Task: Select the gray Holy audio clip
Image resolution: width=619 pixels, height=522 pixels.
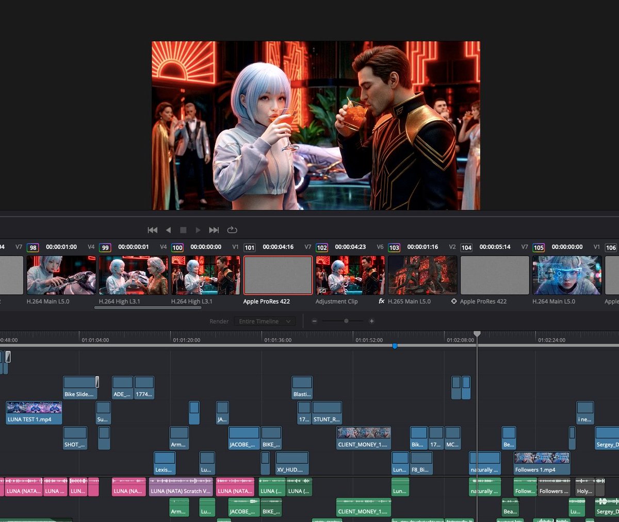Action: pyautogui.click(x=585, y=487)
